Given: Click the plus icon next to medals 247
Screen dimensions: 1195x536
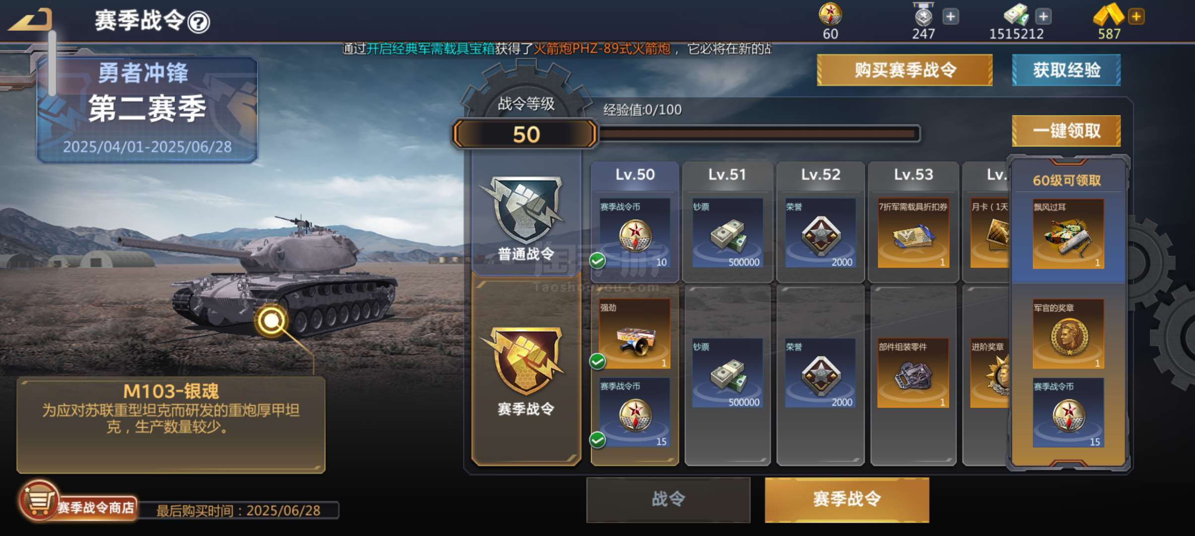Looking at the screenshot, I should click(x=950, y=16).
